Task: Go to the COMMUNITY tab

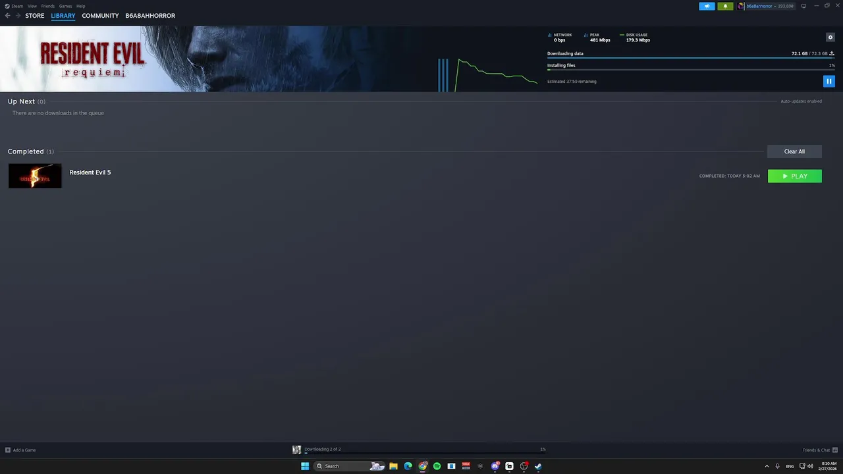Action: 100,16
